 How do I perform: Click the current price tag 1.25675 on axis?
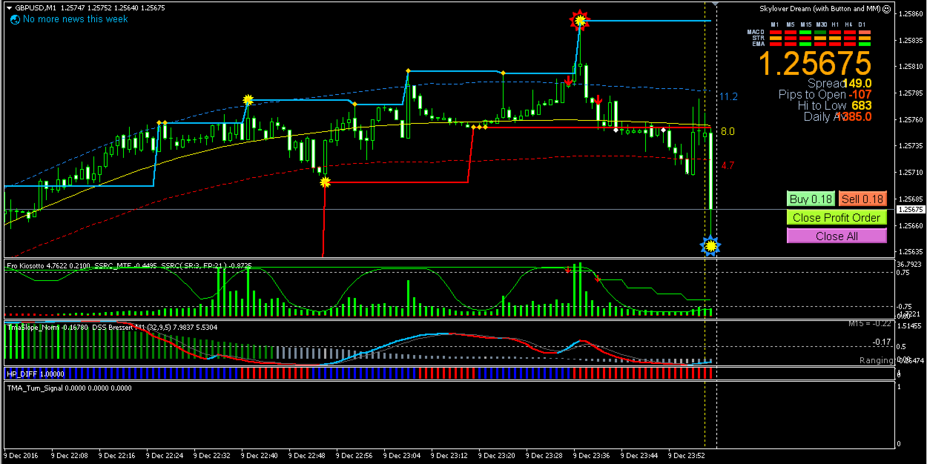[911, 209]
